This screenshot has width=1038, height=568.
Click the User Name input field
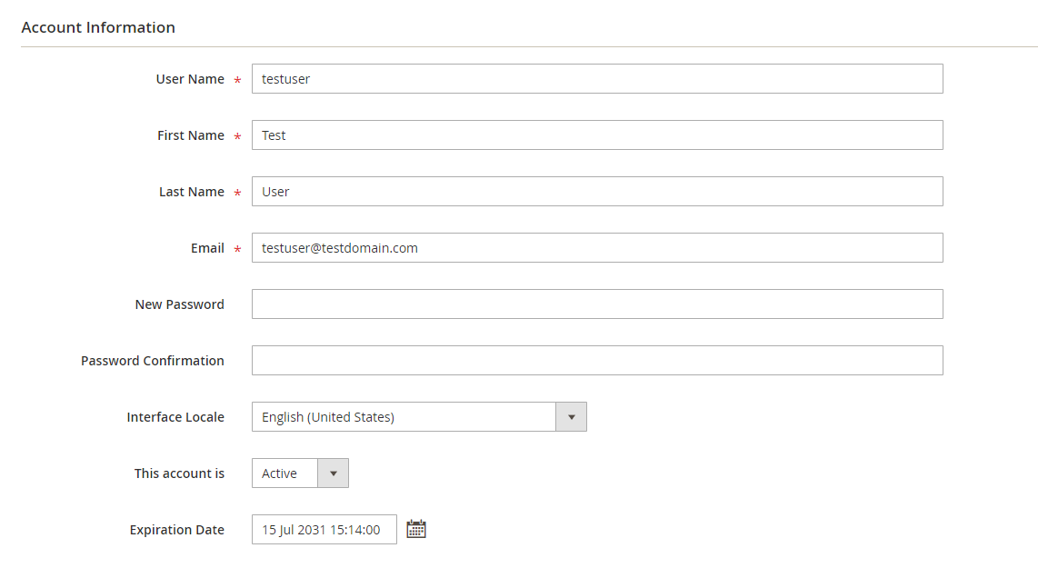pos(597,79)
